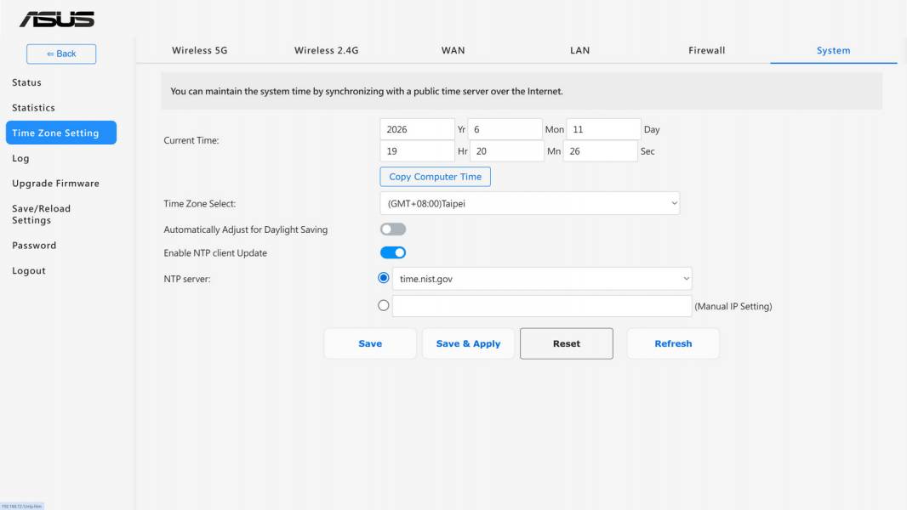This screenshot has height=510, width=907.
Task: Select the time.nist.gov NTP server radio button
Action: (x=384, y=278)
